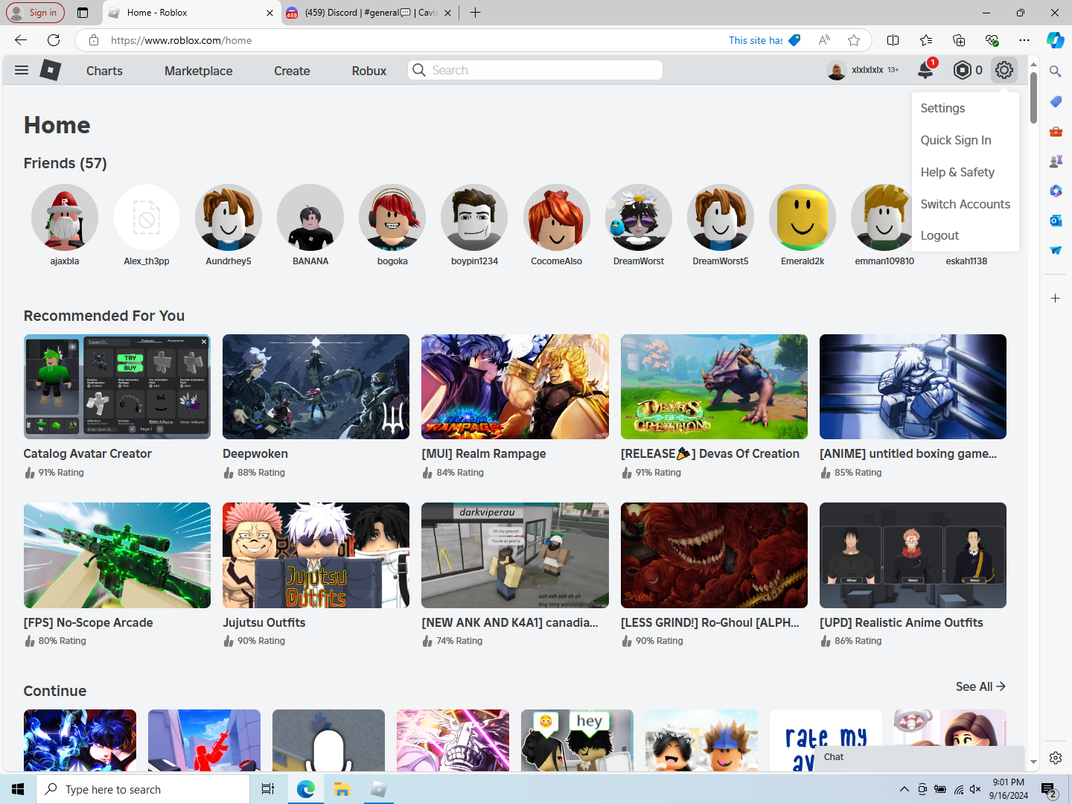Select Switch Accounts from the dropdown
This screenshot has width=1072, height=804.
tap(965, 204)
